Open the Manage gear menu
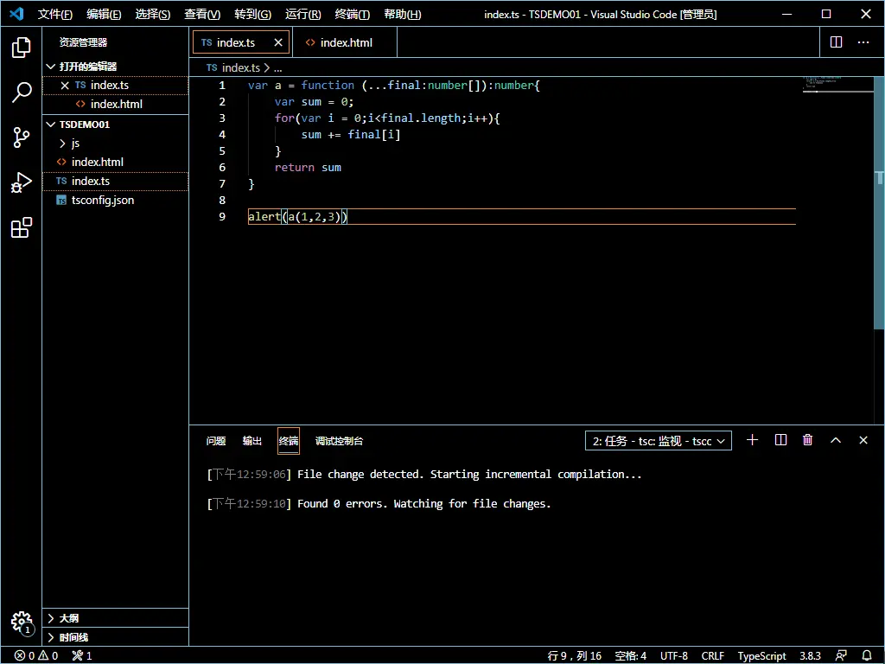Viewport: 885px width, 664px height. (22, 622)
